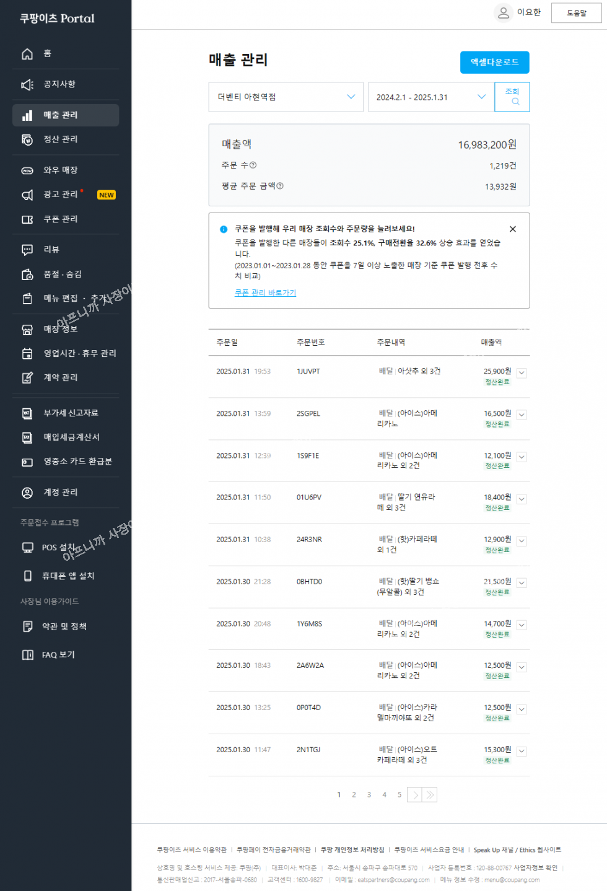Expand order 2N1TGJ details
607x891 pixels.
pos(522,752)
